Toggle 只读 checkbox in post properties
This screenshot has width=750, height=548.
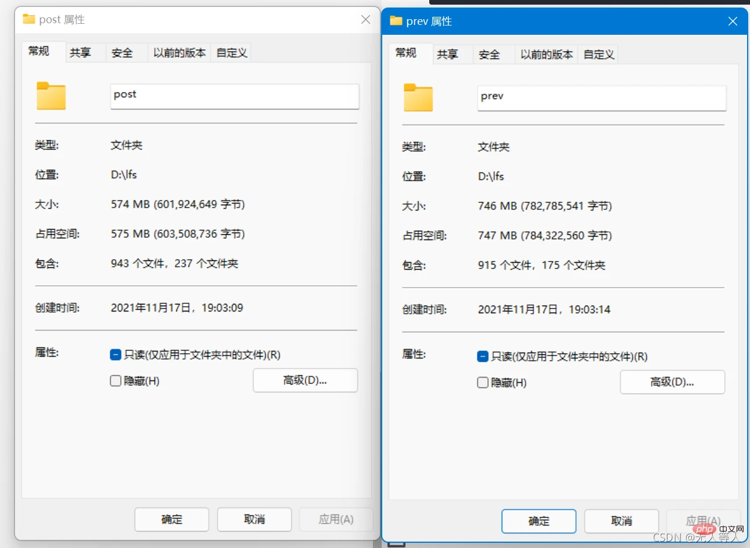[115, 355]
